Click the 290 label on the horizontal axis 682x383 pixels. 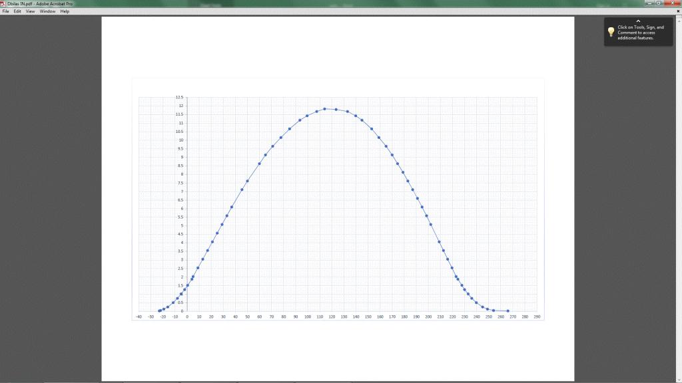pos(537,317)
